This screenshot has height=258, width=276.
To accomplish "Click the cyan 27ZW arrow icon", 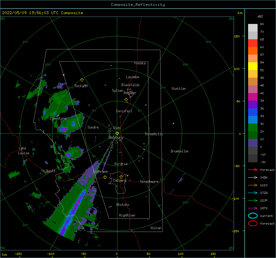I will tap(253, 193).
